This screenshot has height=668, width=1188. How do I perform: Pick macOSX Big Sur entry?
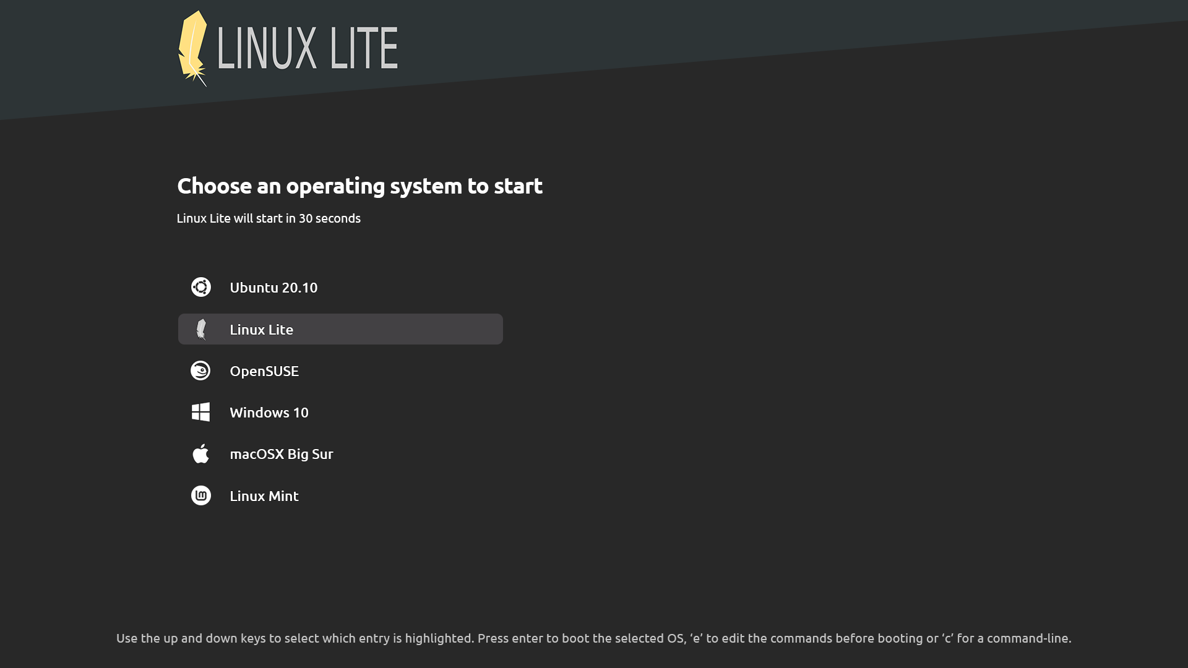click(x=340, y=453)
